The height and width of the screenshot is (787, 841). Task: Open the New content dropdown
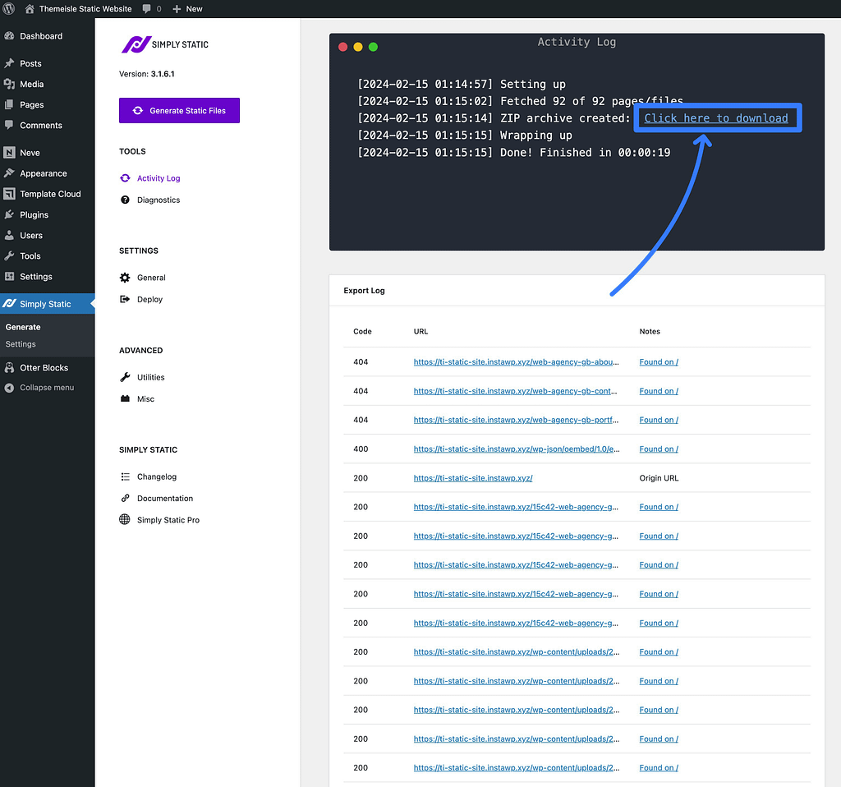[187, 8]
